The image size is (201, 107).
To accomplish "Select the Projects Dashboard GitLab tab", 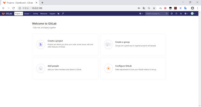I will [20, 3].
